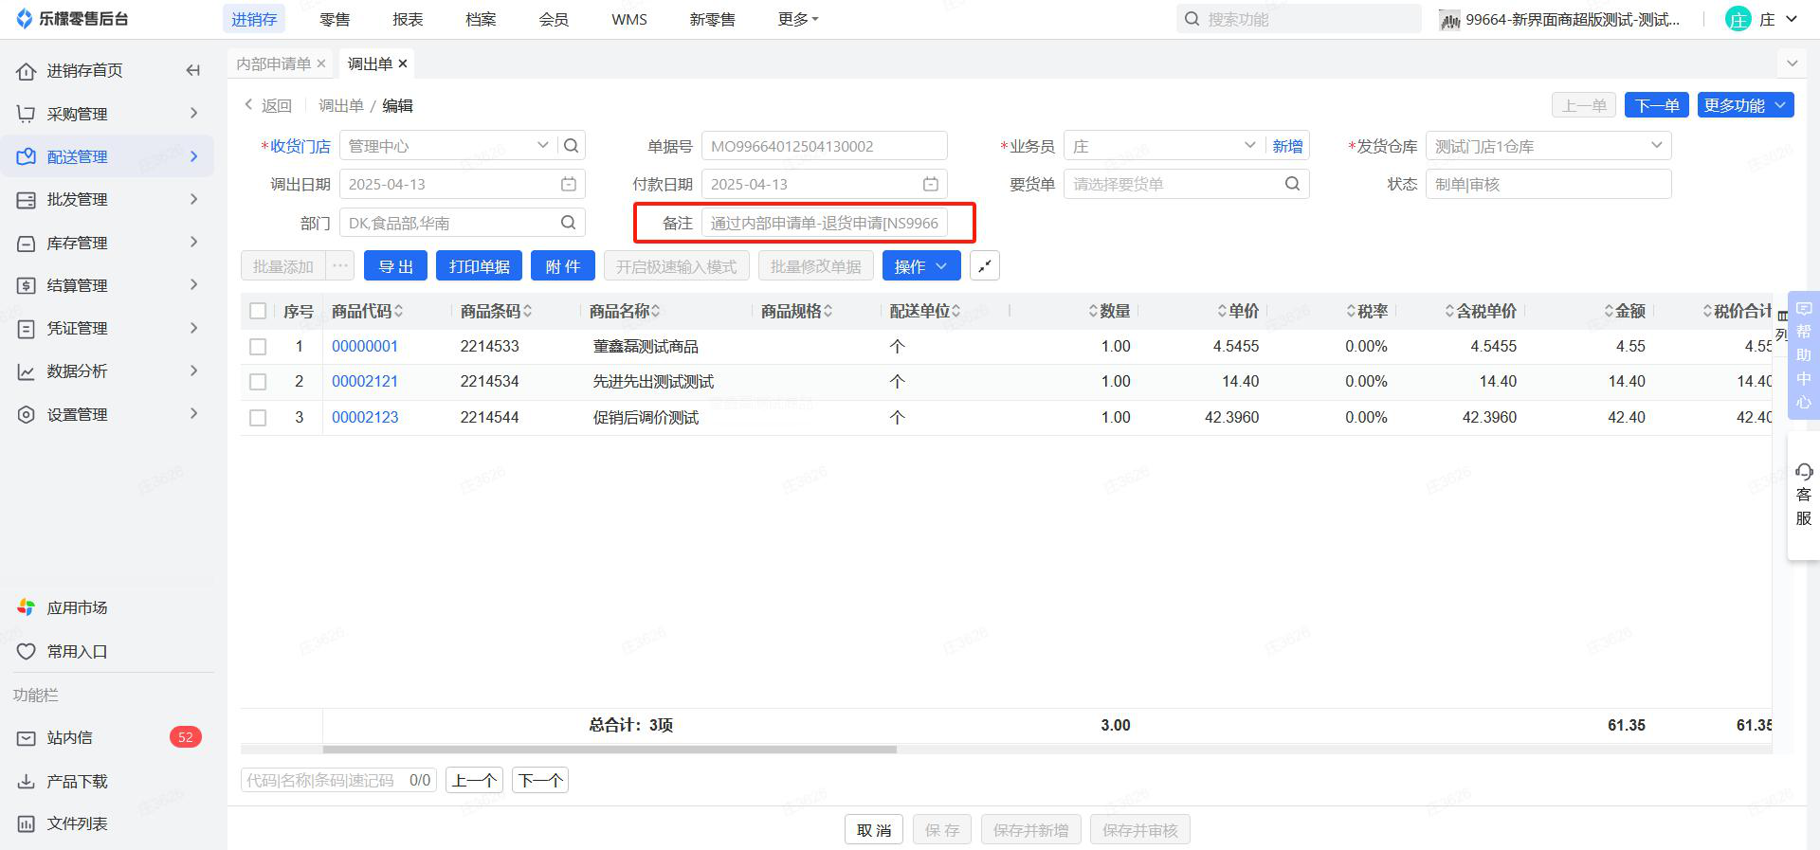The height and width of the screenshot is (850, 1820).
Task: Click the 打印单据 button
Action: [479, 266]
